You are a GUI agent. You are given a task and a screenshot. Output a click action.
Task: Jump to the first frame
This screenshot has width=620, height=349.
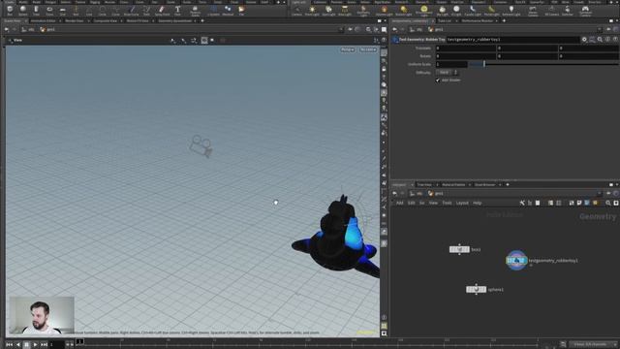click(9, 345)
